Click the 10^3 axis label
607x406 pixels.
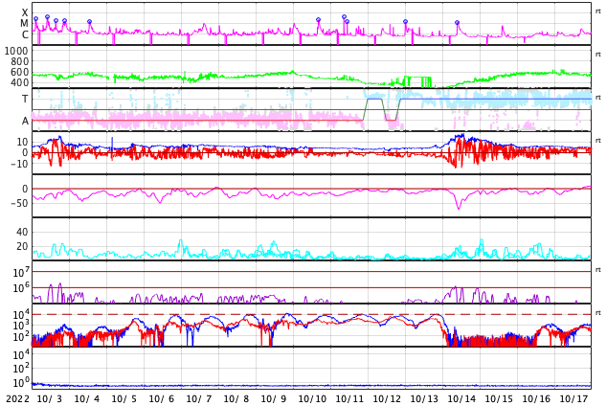click(x=21, y=326)
